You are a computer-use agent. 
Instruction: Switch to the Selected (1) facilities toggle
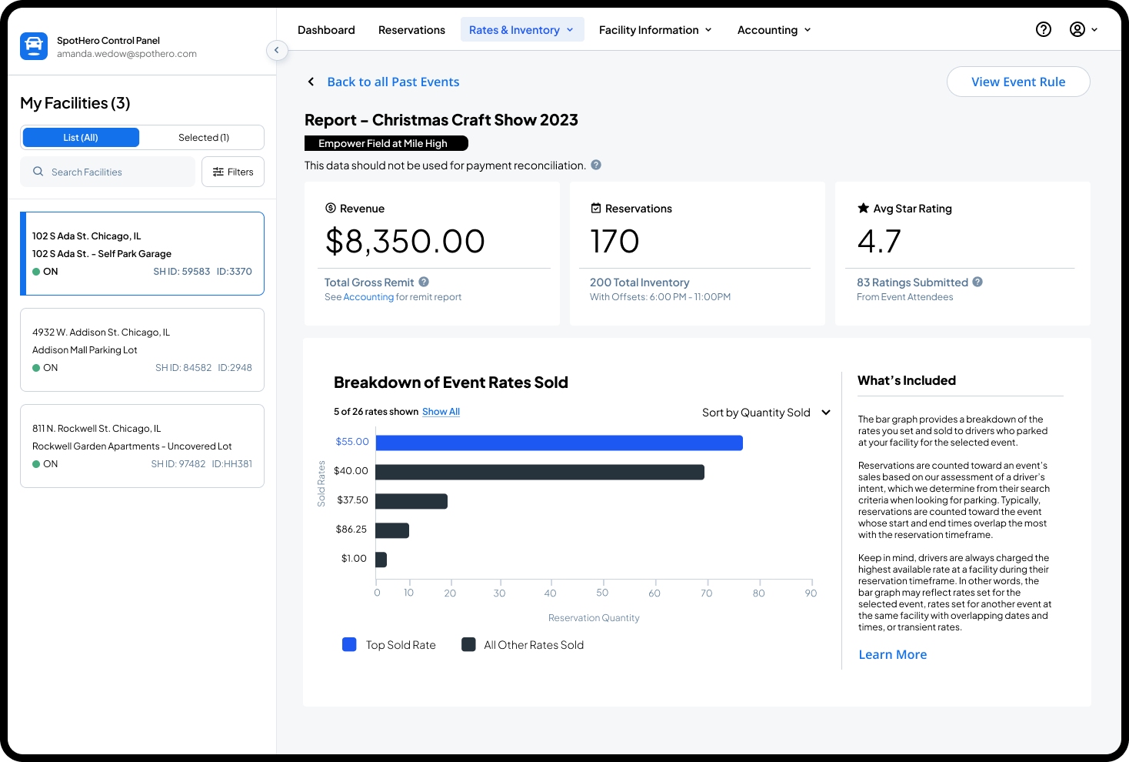click(x=204, y=137)
